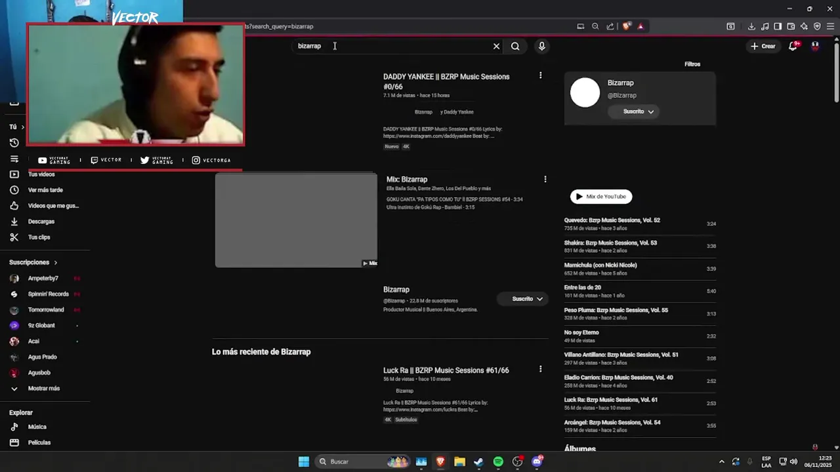Open options for Mix: Bizarrap
Viewport: 840px width, 472px height.
click(545, 179)
